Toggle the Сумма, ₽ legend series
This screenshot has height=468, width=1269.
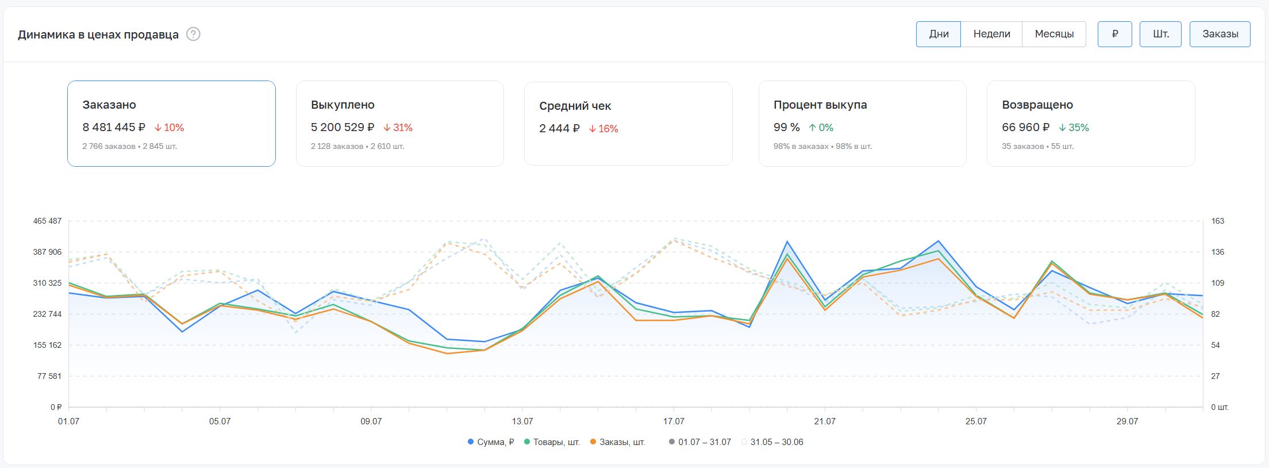(x=491, y=442)
